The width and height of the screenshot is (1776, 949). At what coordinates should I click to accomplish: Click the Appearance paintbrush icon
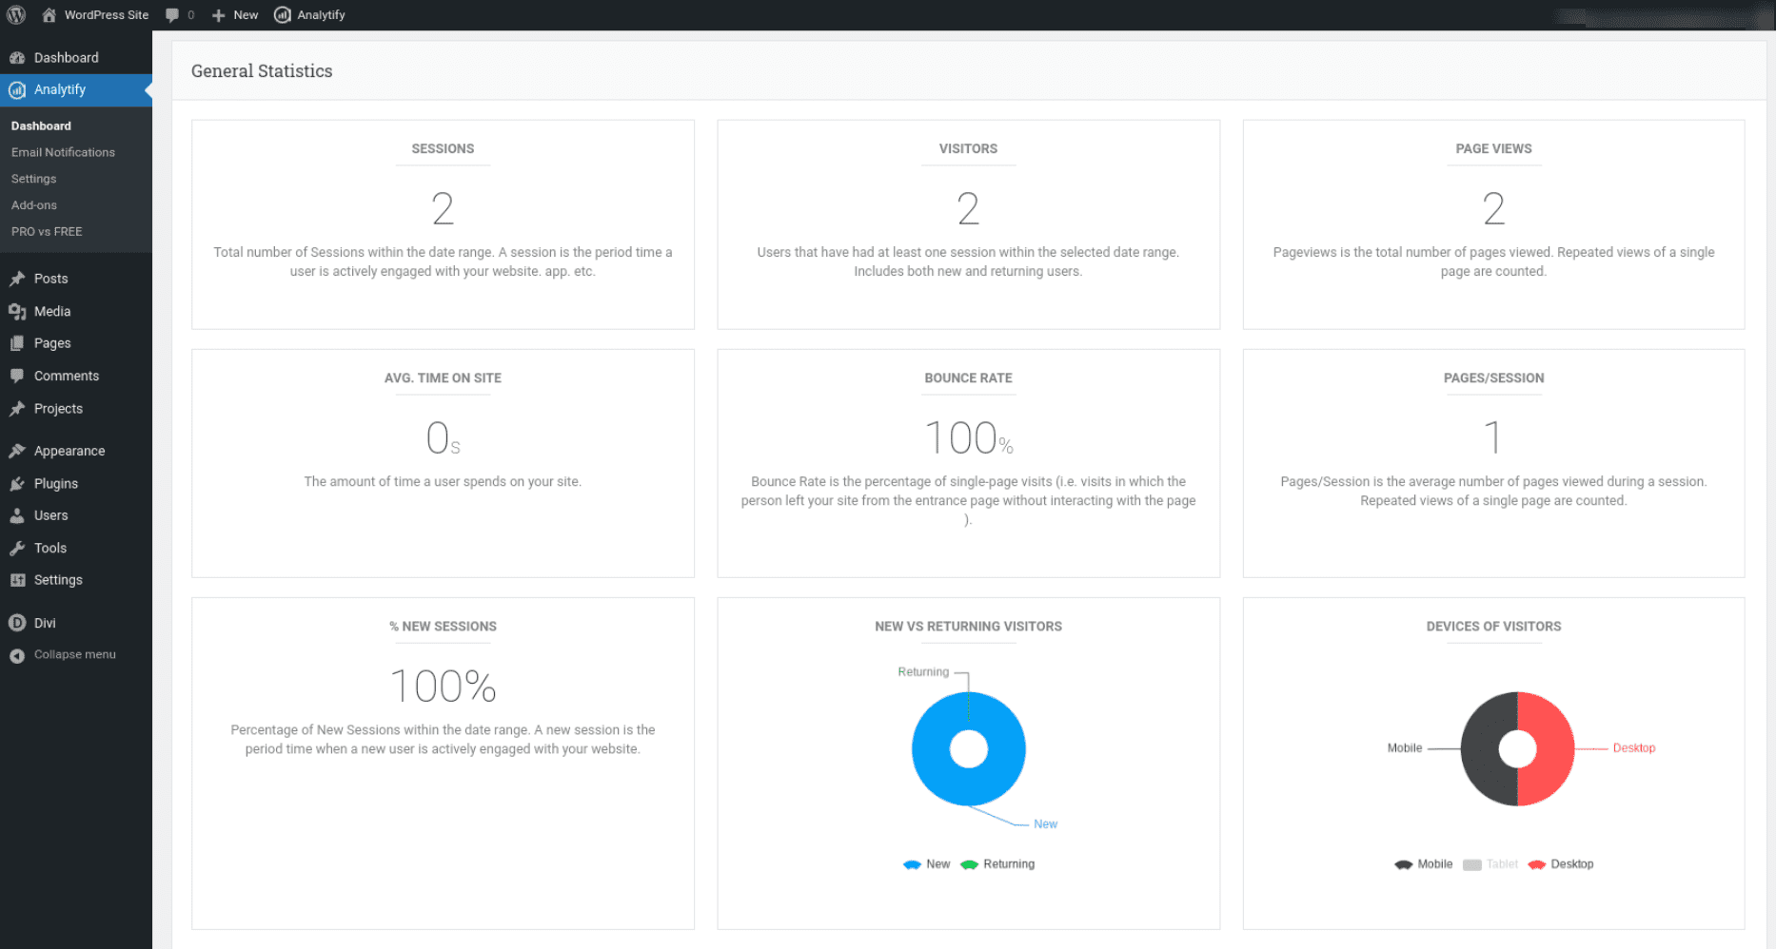17,451
